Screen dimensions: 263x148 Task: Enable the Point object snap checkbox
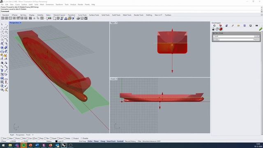[15, 139]
